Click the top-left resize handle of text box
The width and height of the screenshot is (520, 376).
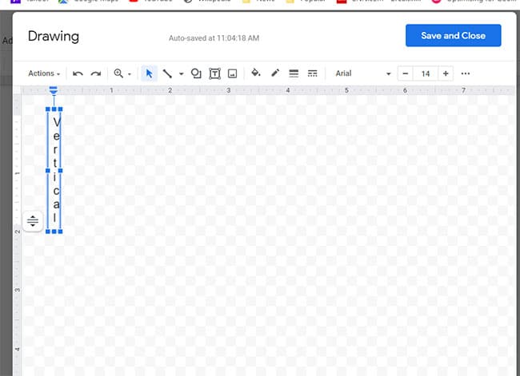48,109
